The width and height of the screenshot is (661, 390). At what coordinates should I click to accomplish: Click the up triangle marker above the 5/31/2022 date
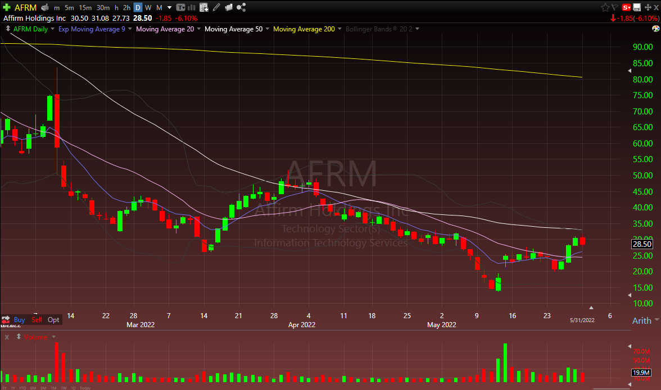(x=591, y=308)
